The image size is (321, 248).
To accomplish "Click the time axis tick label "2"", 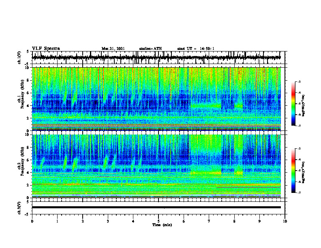I will click(x=83, y=221).
